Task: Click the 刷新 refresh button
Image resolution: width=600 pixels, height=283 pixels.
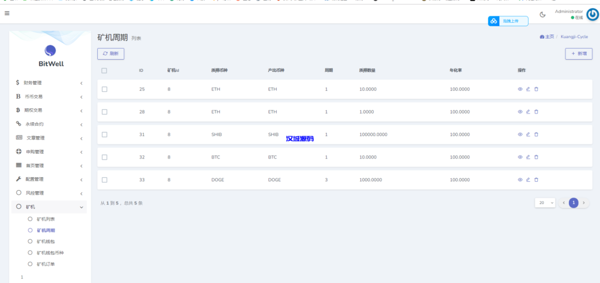Action: pos(111,53)
